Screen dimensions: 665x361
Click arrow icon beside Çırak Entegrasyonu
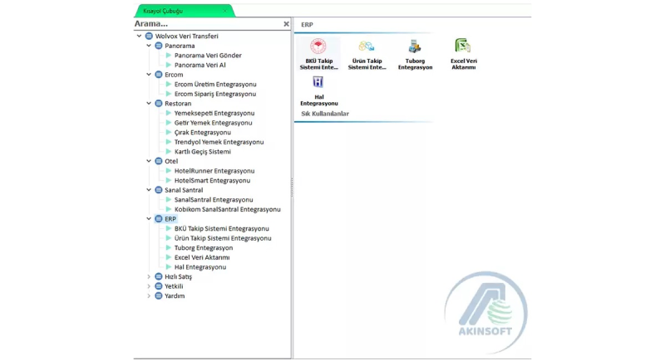click(x=169, y=133)
